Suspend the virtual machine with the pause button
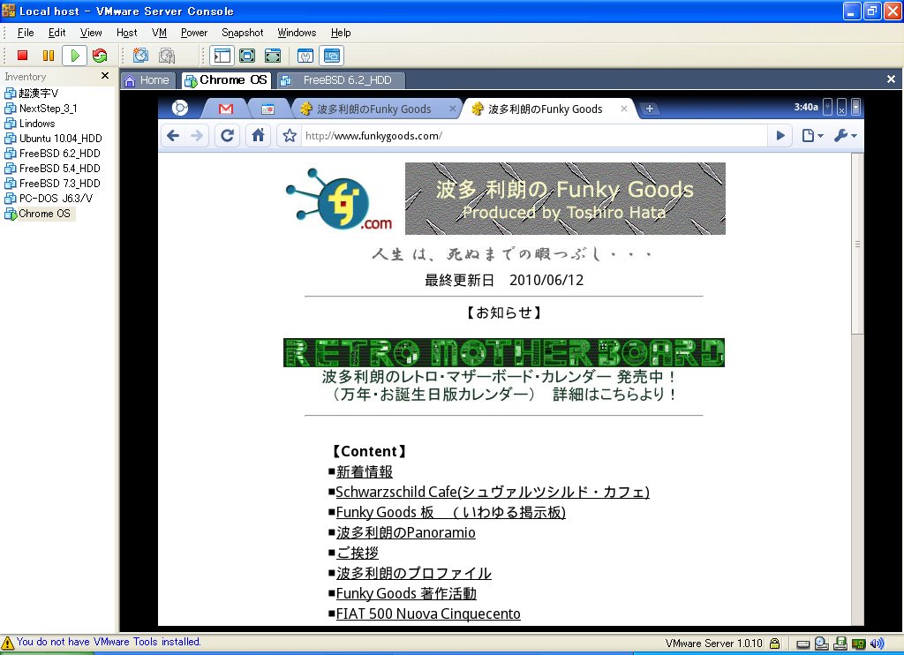The height and width of the screenshot is (655, 904). pos(49,56)
